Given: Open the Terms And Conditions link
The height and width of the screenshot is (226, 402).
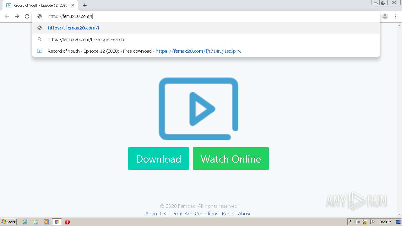Looking at the screenshot, I should tap(194, 213).
